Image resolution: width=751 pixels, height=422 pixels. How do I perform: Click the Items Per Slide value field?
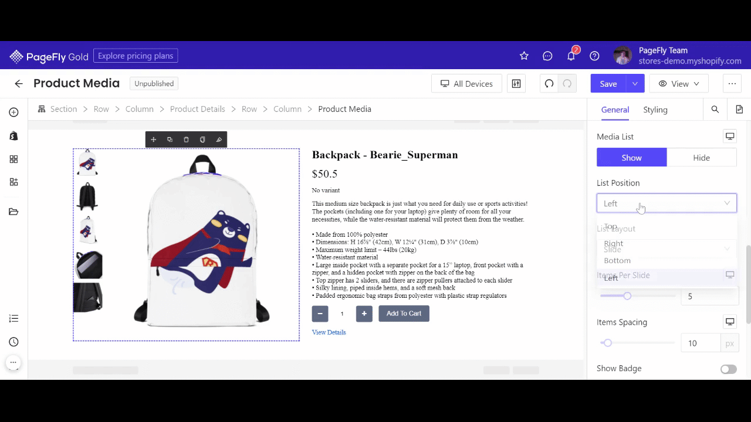[710, 296]
